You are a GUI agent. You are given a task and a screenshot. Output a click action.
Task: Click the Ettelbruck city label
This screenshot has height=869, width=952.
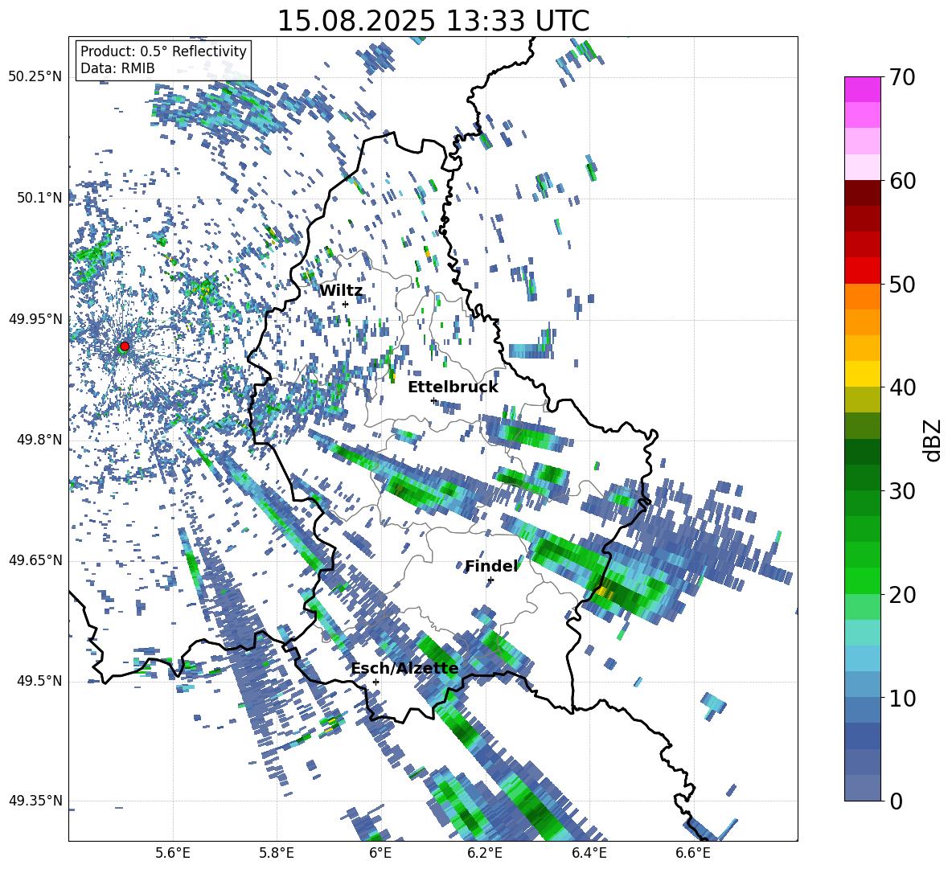[453, 387]
